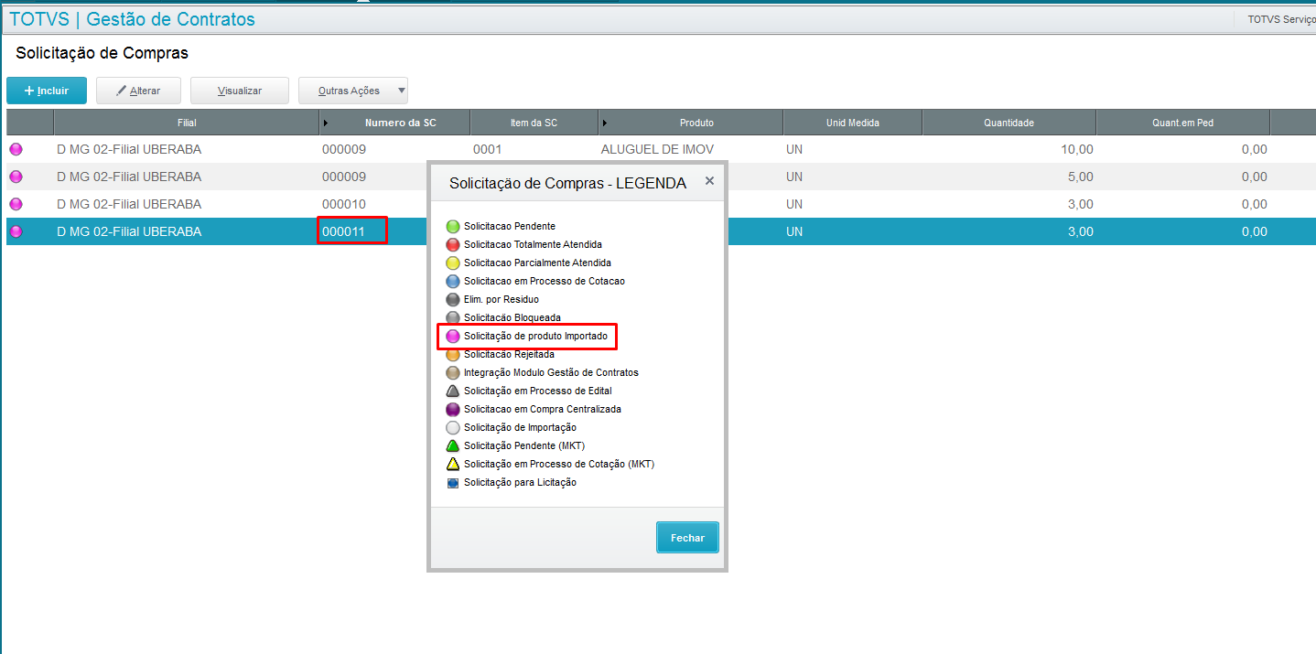Click the Integração Modulo Gestão de Contratos icon
1316x654 pixels.
click(452, 372)
